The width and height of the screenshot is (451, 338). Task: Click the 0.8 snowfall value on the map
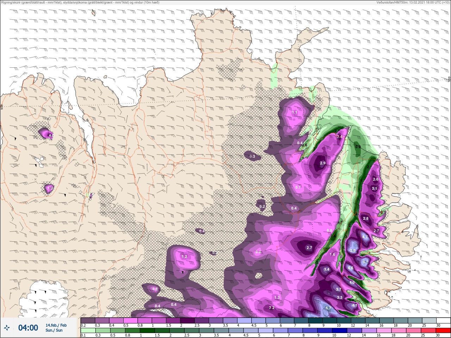(x=329, y=230)
